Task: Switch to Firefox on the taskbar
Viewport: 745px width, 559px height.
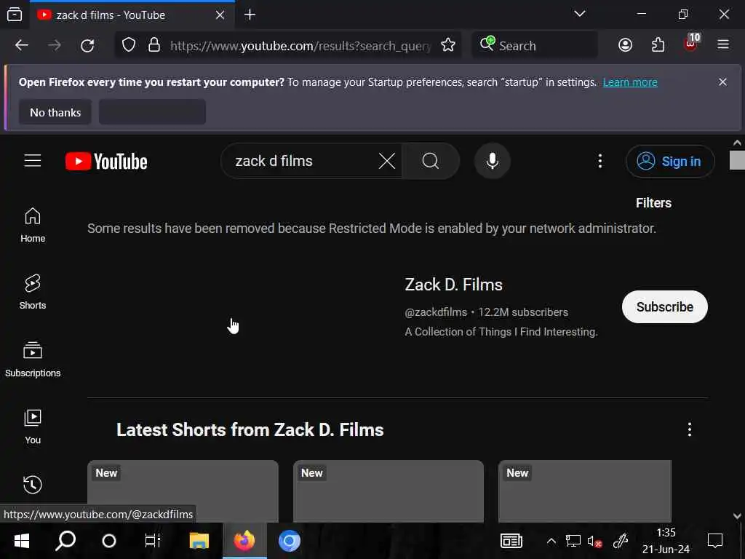Action: (244, 541)
